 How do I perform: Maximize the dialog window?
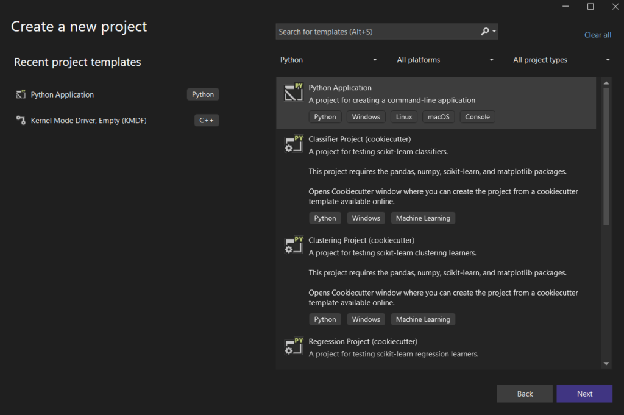click(x=590, y=7)
